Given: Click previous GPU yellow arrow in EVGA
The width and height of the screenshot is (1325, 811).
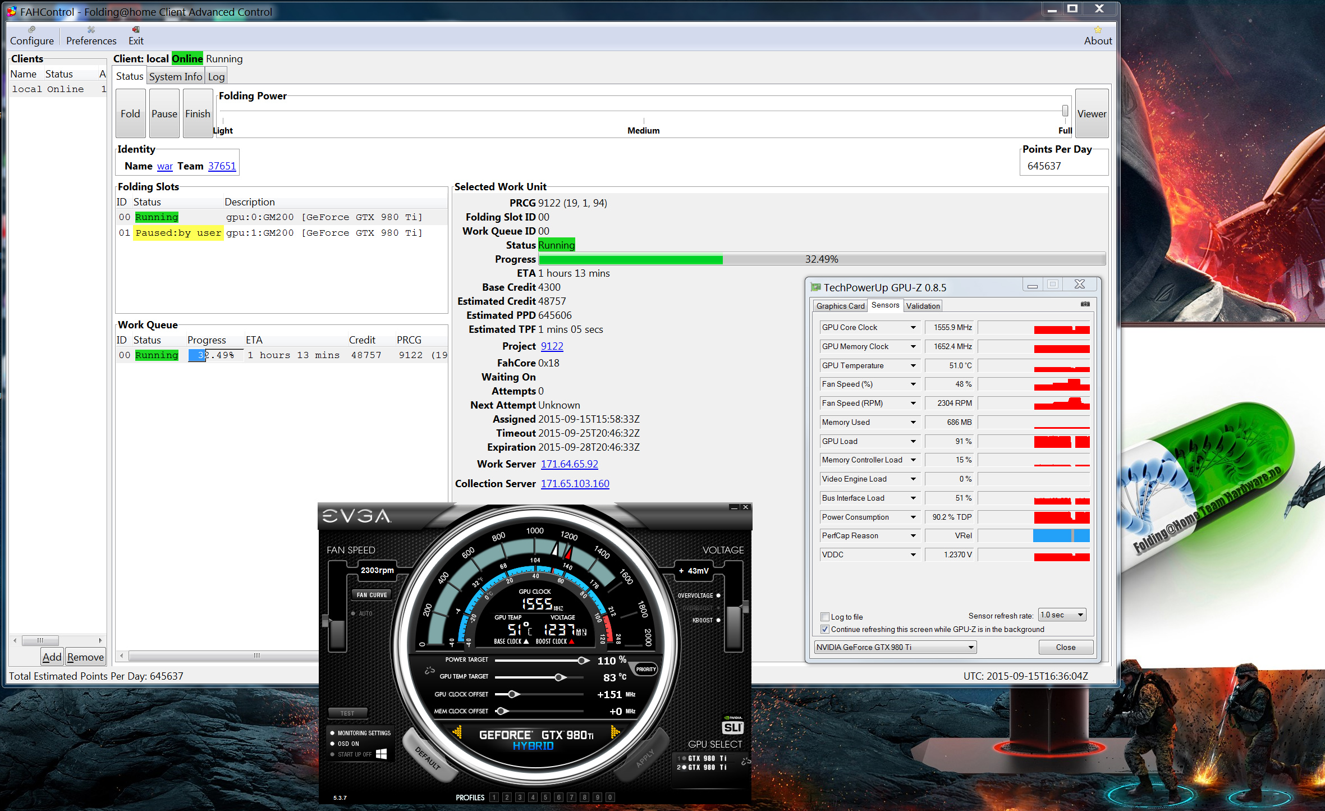Looking at the screenshot, I should pyautogui.click(x=457, y=732).
